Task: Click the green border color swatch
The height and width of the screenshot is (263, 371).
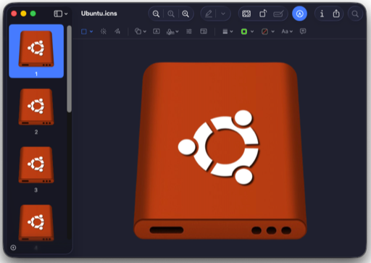Action: point(244,31)
